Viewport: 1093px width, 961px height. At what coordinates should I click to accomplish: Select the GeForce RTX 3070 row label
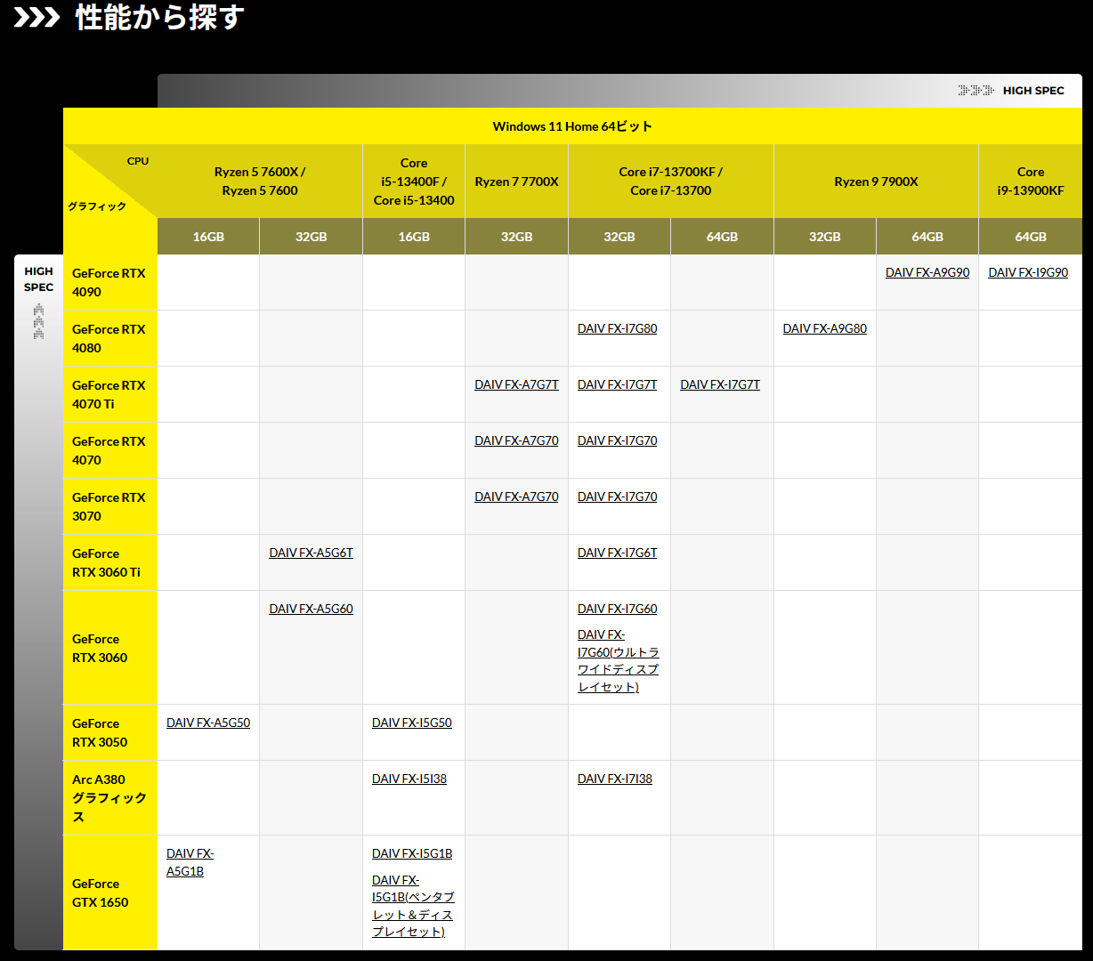(x=109, y=506)
